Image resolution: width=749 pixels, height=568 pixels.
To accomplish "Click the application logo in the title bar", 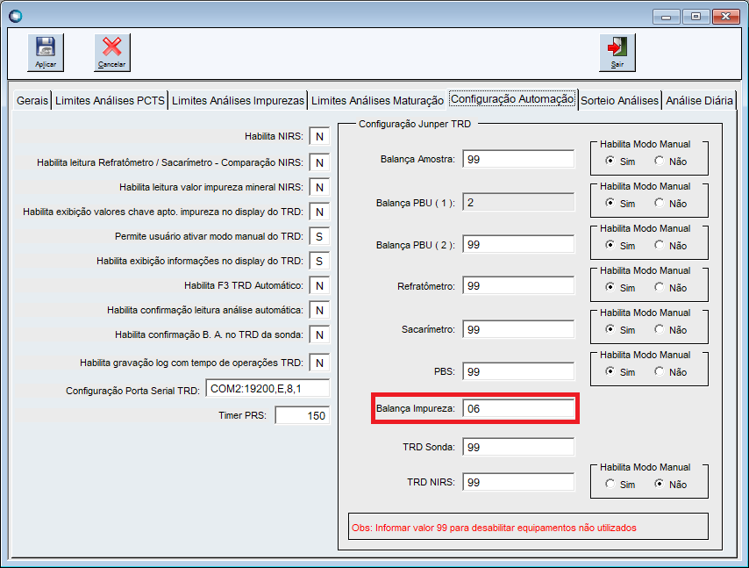I will [15, 16].
